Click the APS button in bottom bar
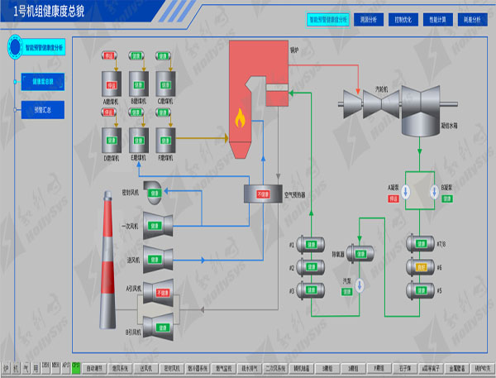The image size is (496, 378). [x=66, y=367]
